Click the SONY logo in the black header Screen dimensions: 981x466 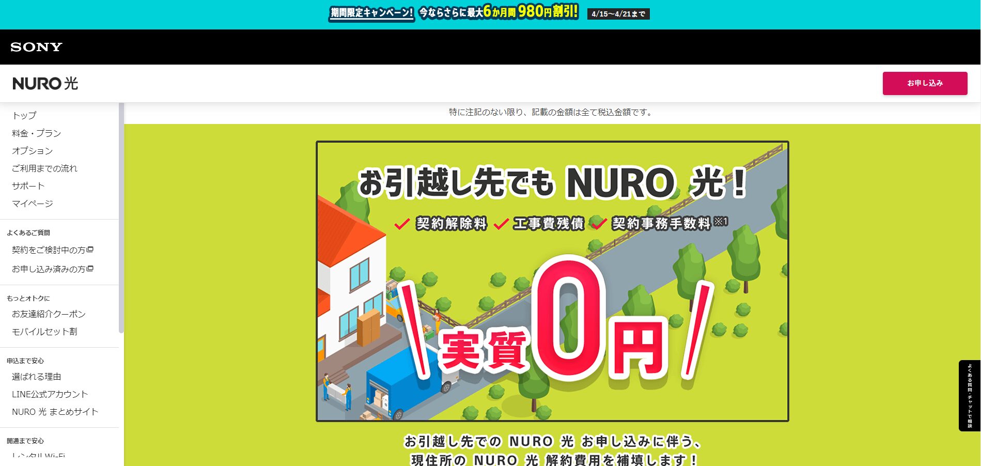coord(35,46)
